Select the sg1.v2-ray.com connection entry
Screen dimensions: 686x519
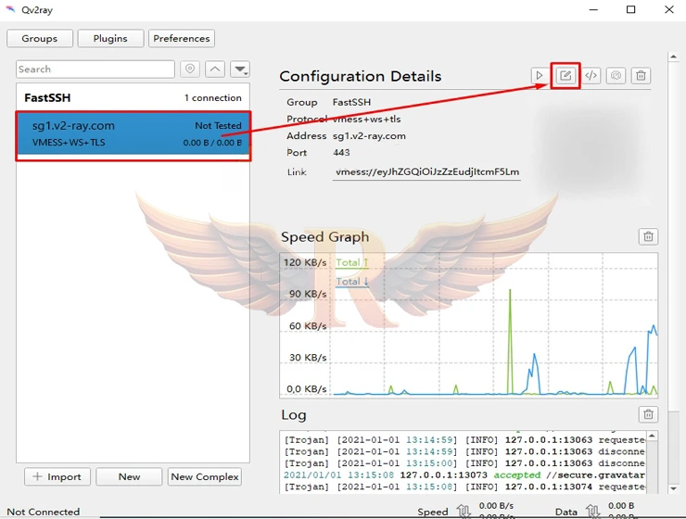(x=133, y=134)
